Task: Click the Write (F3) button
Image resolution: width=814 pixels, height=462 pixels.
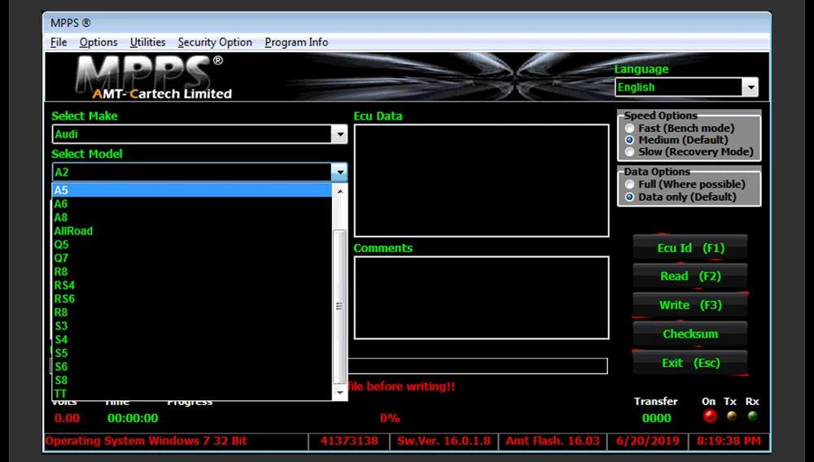Action: coord(690,305)
